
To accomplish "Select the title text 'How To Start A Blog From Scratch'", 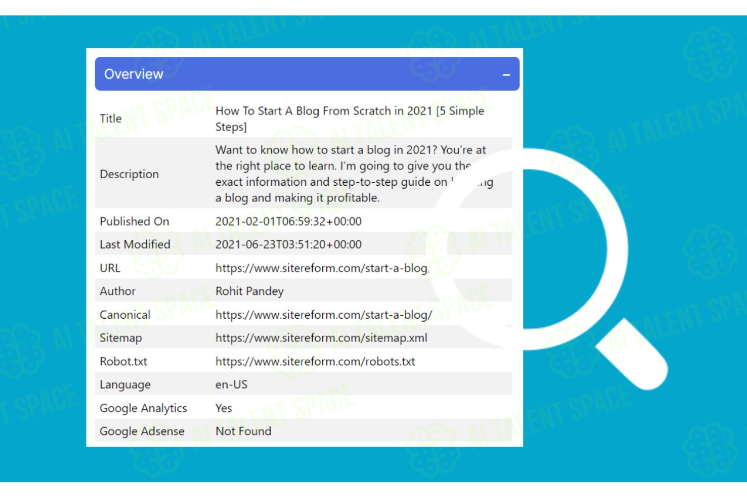I will coord(350,119).
